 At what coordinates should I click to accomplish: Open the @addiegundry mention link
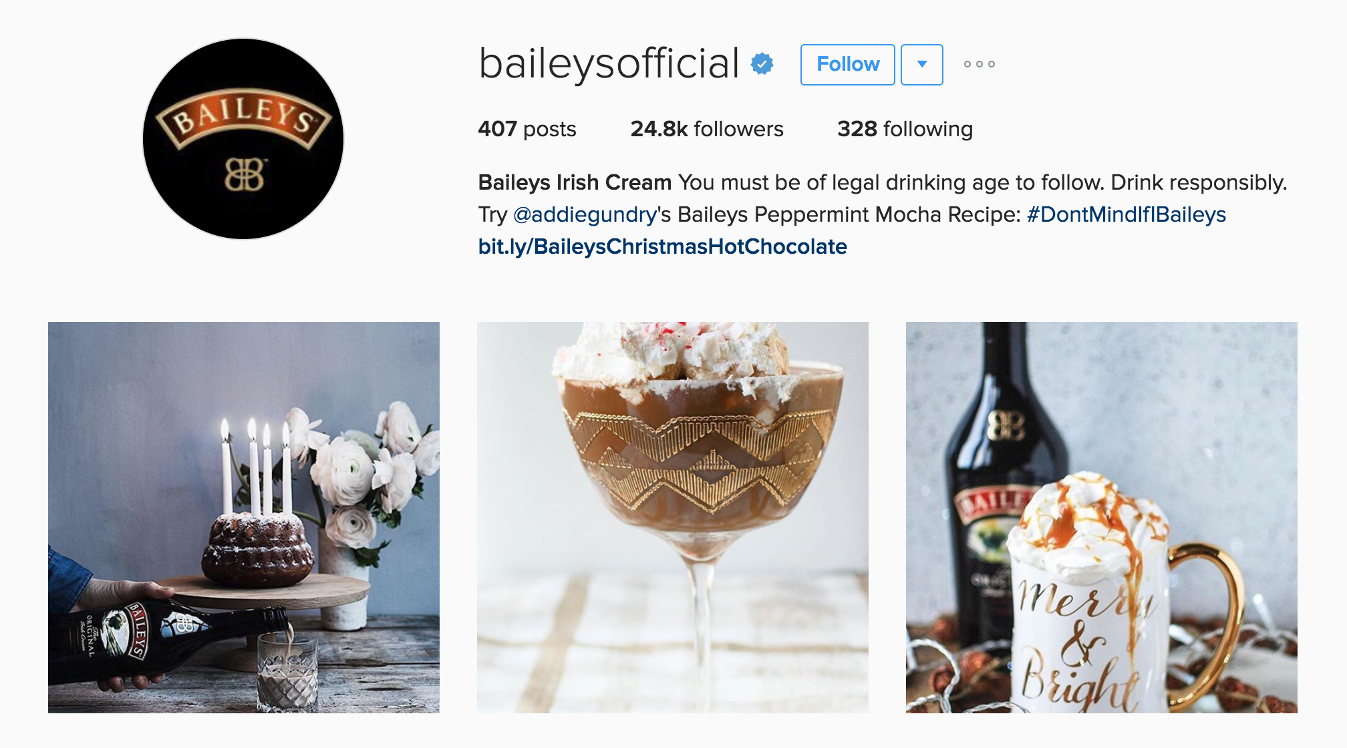585,214
